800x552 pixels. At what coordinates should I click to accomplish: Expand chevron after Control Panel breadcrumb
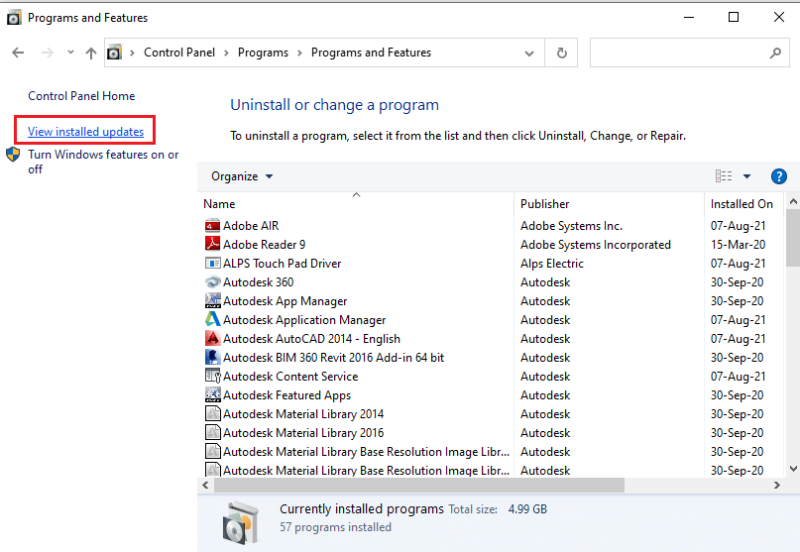(226, 54)
